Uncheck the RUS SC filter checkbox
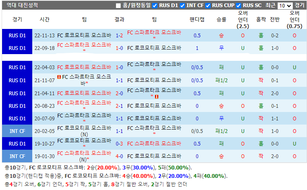 [238, 6]
